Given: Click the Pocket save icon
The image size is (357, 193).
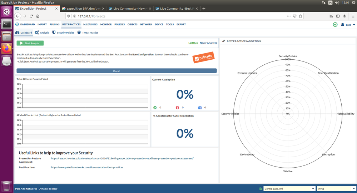Looking at the screenshot, I should click(x=294, y=16).
